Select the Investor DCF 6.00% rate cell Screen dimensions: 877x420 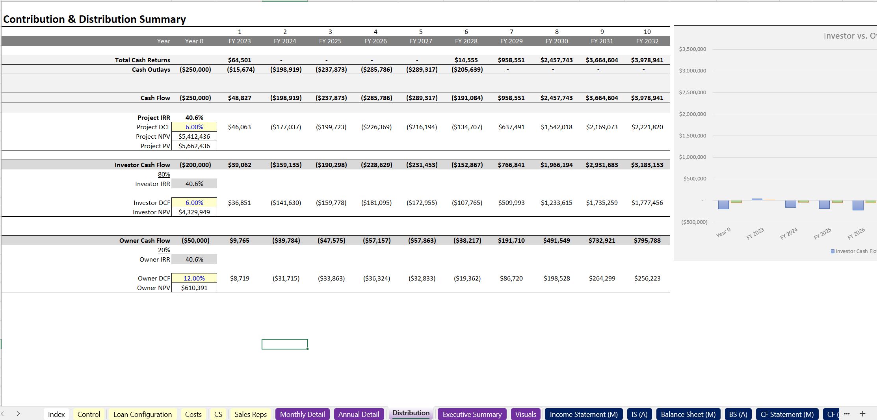[x=194, y=203]
